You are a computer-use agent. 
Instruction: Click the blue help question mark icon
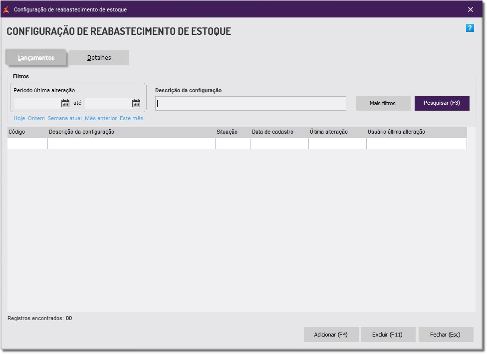(x=470, y=28)
